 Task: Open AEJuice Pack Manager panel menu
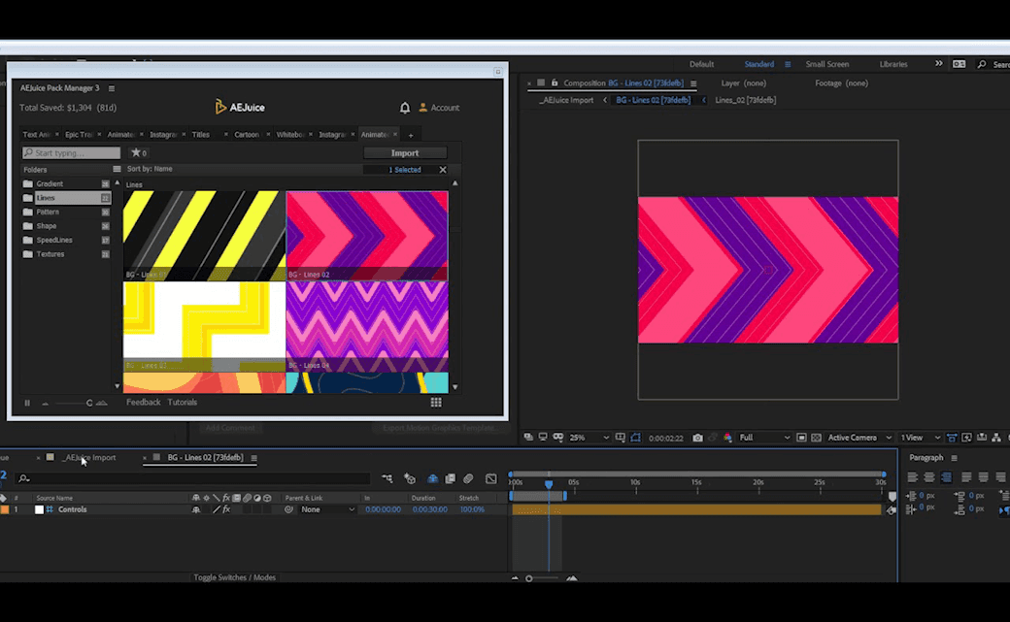click(x=112, y=88)
